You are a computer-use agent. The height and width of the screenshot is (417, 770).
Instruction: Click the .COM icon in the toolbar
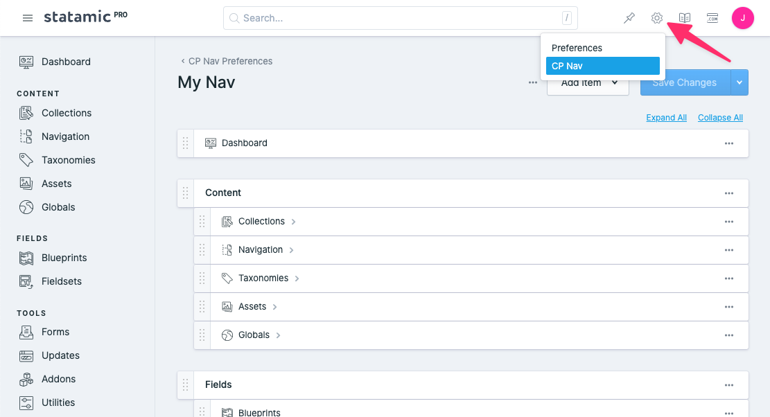click(x=712, y=18)
